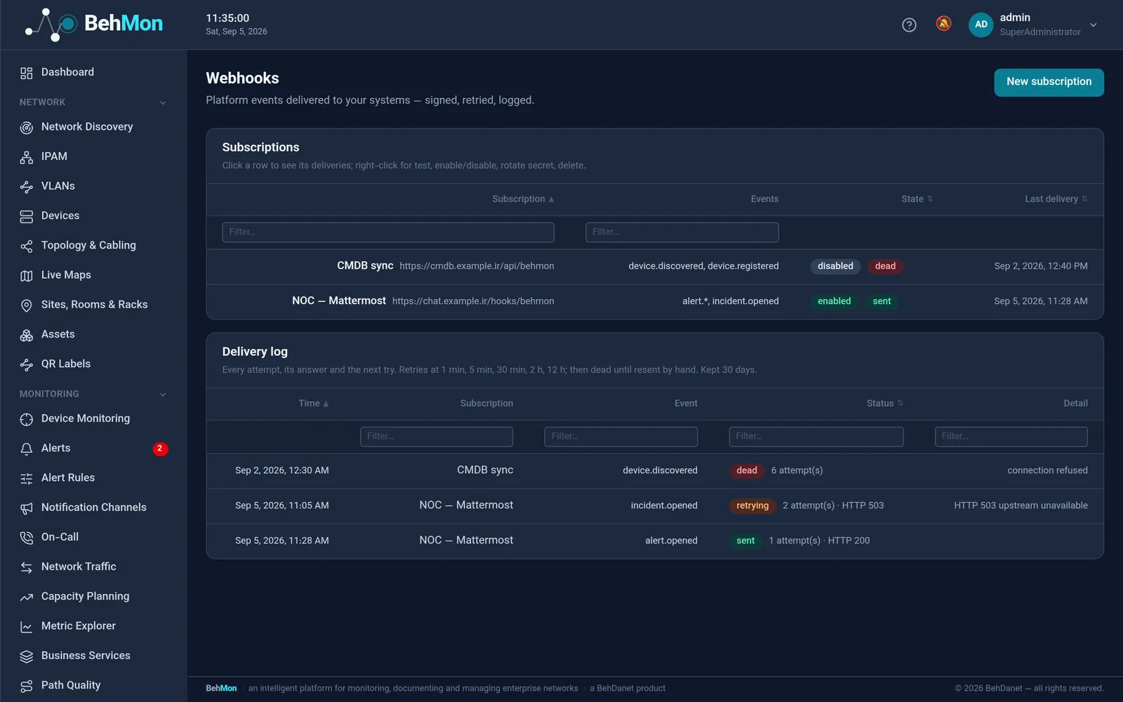Navigate to Notification Channels
The image size is (1123, 702).
(x=93, y=508)
